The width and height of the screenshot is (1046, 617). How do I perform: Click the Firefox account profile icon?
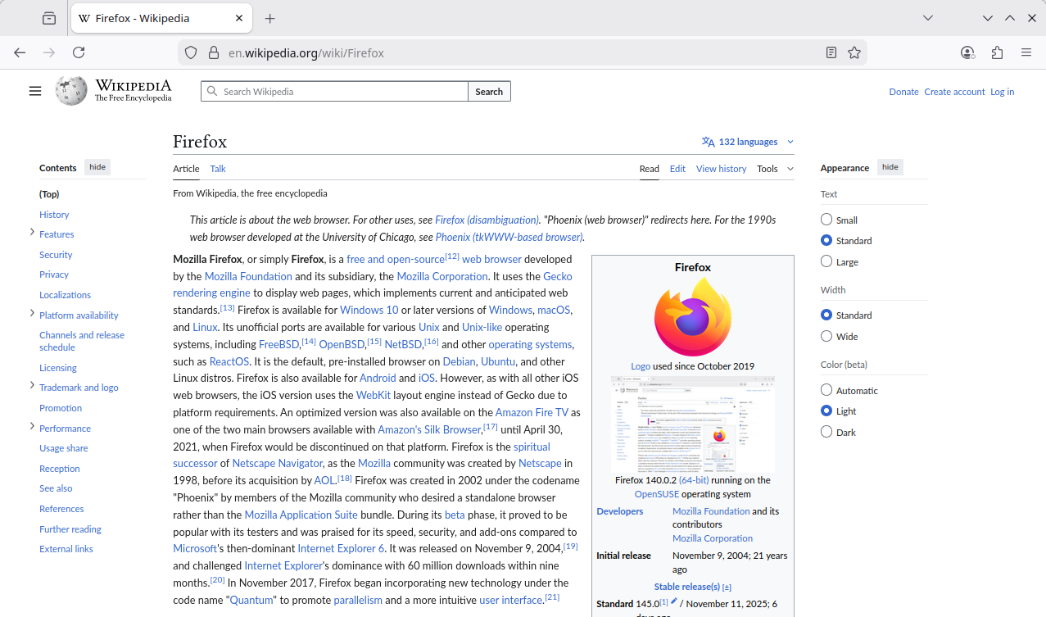tap(967, 52)
